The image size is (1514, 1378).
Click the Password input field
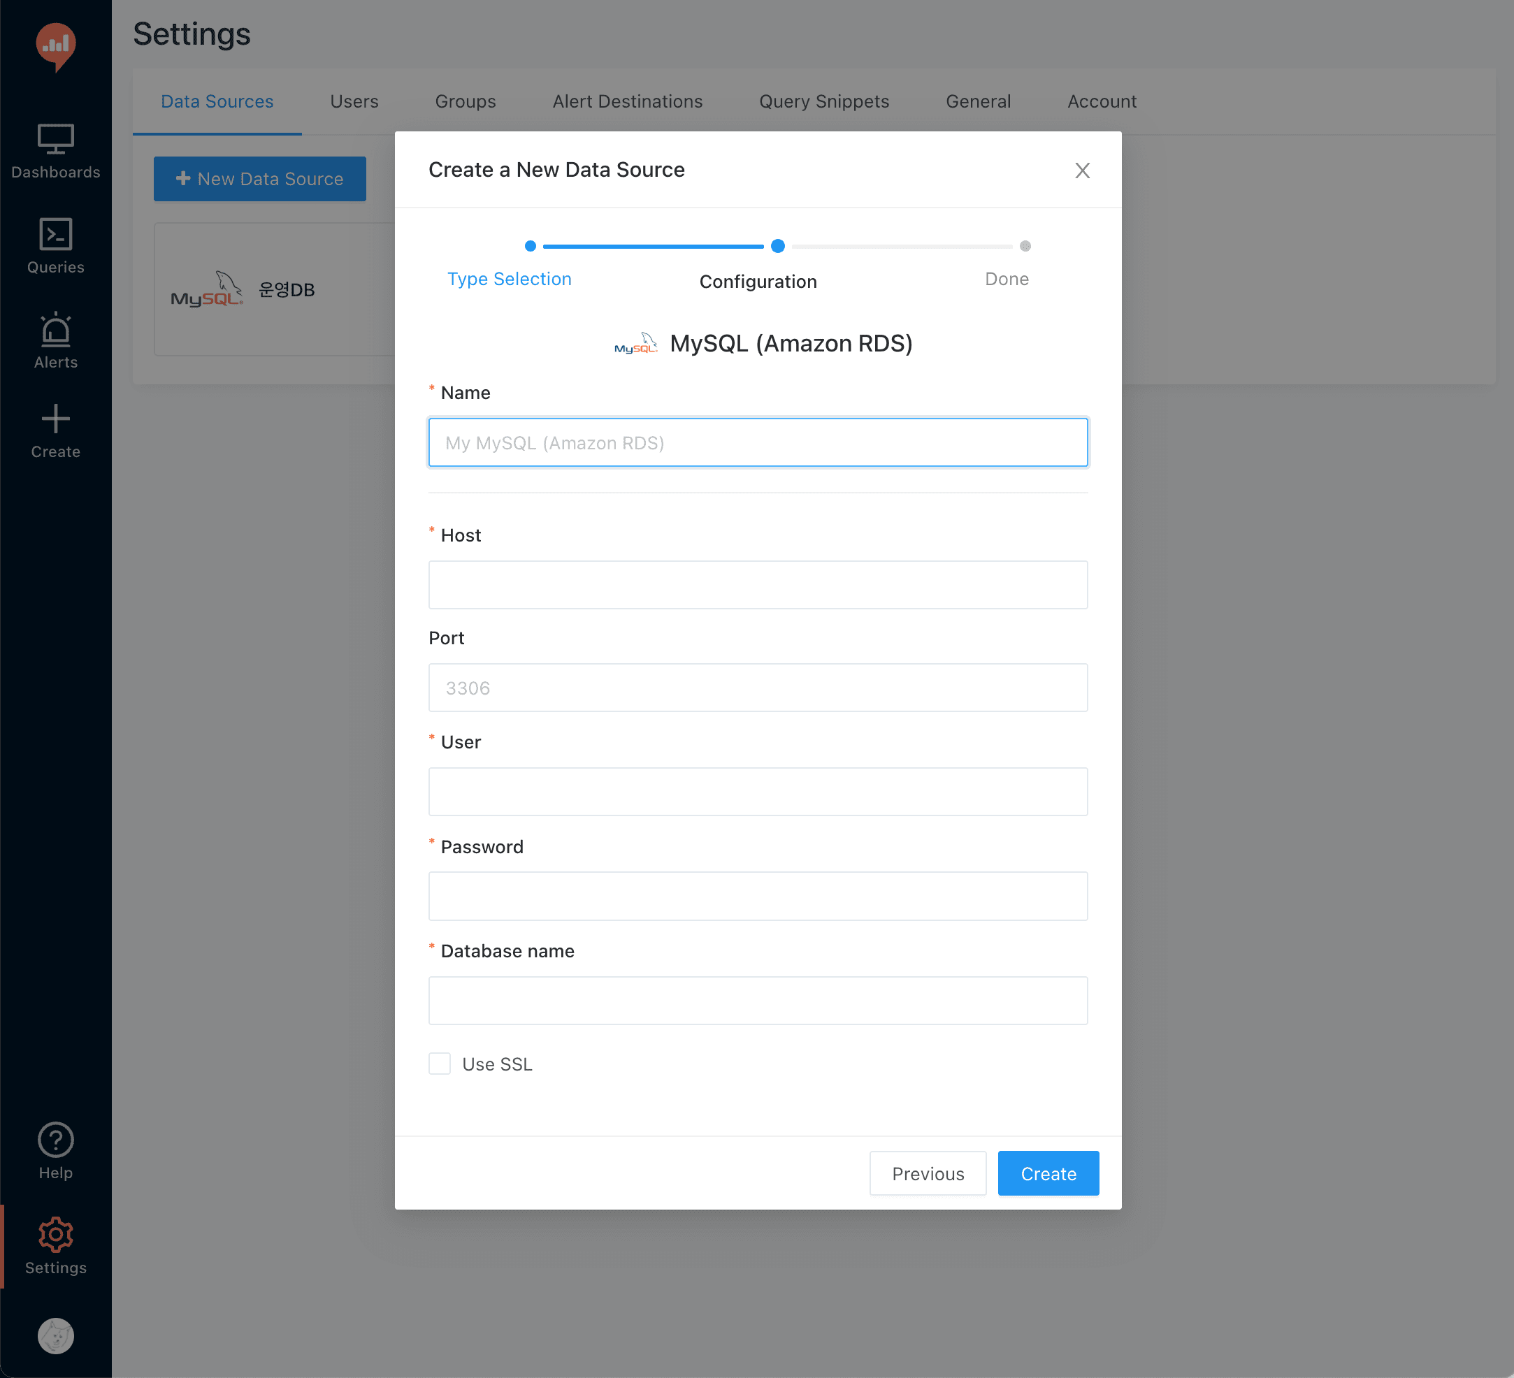point(757,896)
